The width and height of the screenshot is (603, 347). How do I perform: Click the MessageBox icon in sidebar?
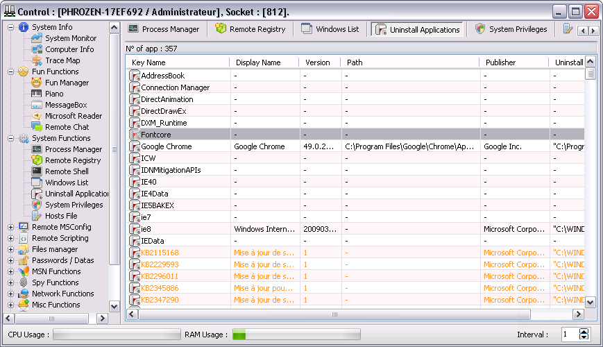coord(37,105)
